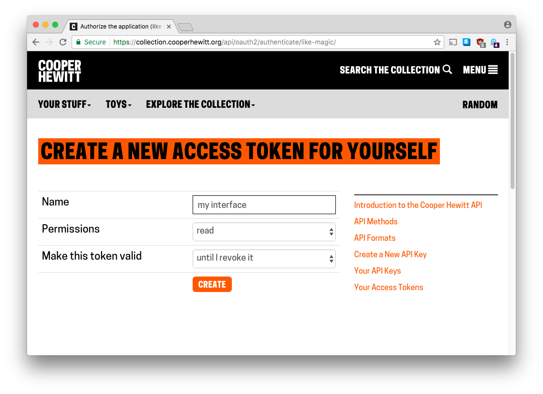Expand the Your Stuff menu
This screenshot has height=394, width=543.
64,104
